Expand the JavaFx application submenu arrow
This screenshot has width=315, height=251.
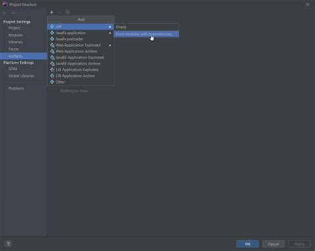click(110, 33)
